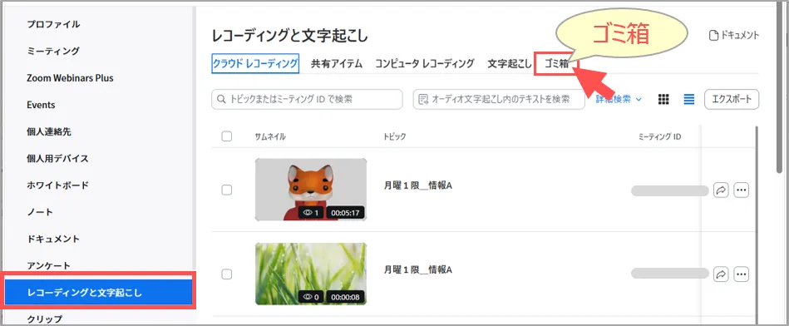Viewport: 789px width, 326px height.
Task: Click share icon for fox thumbnail recording
Action: tap(721, 190)
